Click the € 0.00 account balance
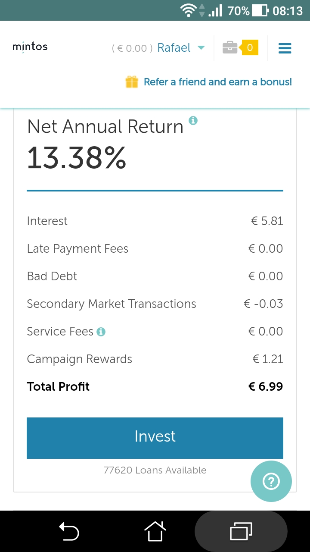 tap(132, 48)
